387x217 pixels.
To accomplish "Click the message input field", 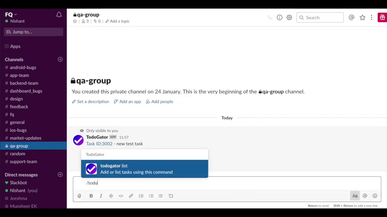I will [x=227, y=183].
